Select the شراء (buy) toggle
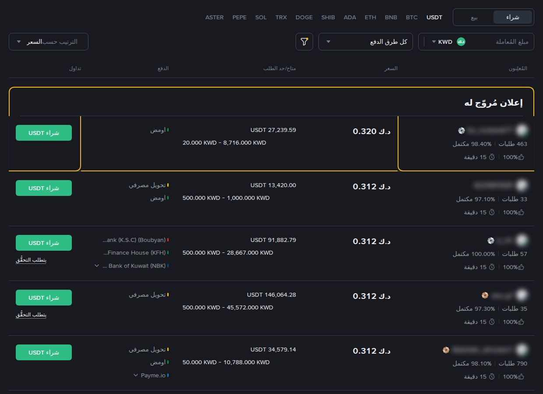 [x=513, y=17]
